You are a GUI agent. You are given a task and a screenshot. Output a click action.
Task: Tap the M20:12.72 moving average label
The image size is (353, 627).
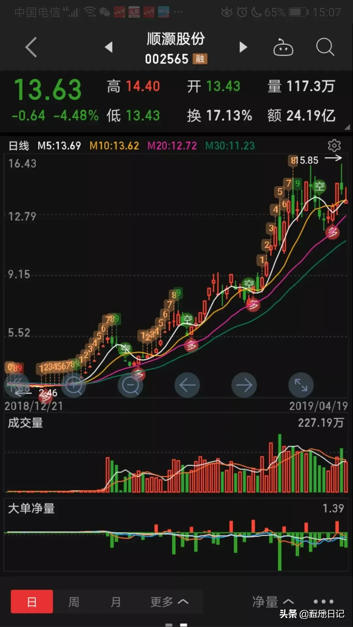[172, 146]
